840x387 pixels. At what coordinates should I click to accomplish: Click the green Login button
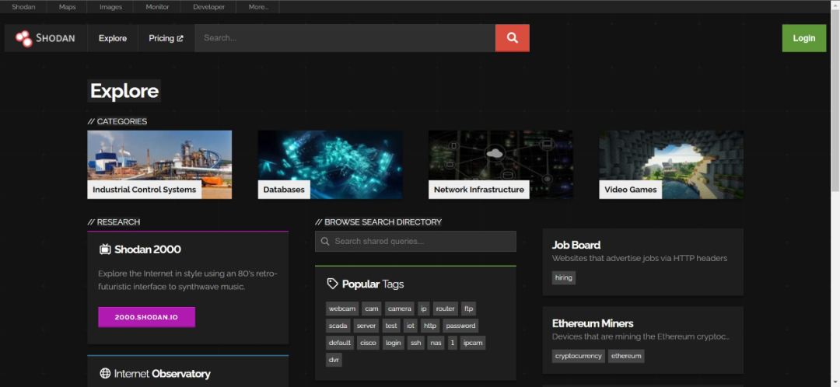point(803,38)
